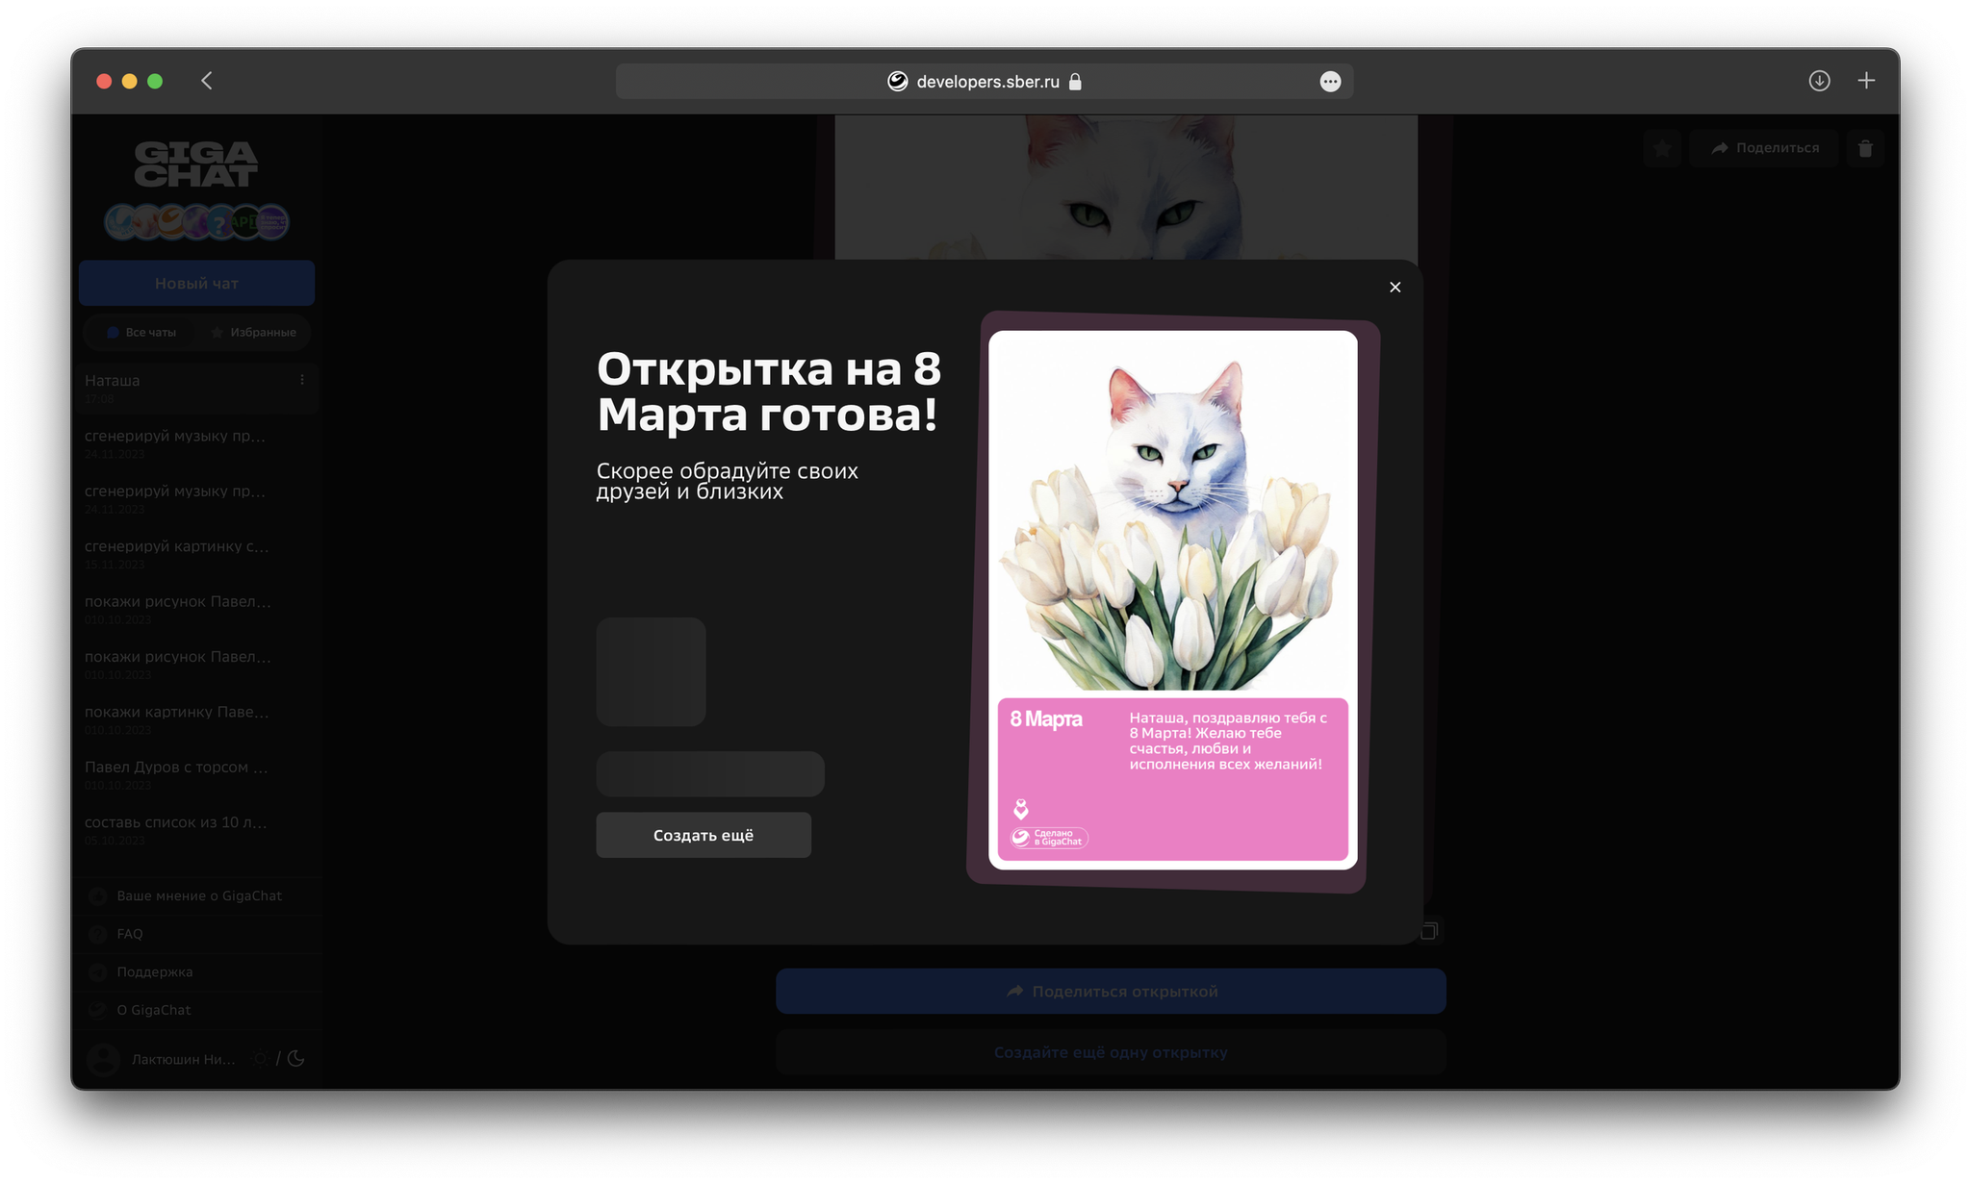
Task: Open the chat "составь список из 10 л…"
Action: coord(197,829)
